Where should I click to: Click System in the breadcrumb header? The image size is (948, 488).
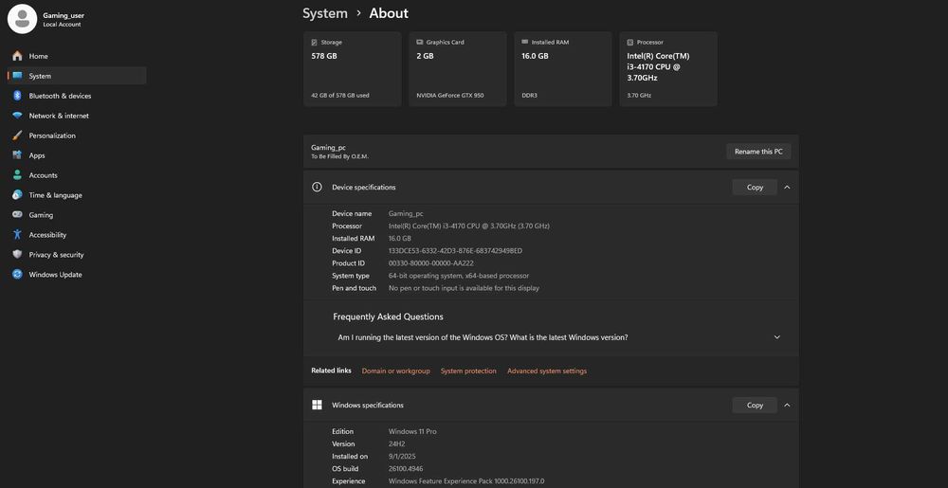pos(325,13)
